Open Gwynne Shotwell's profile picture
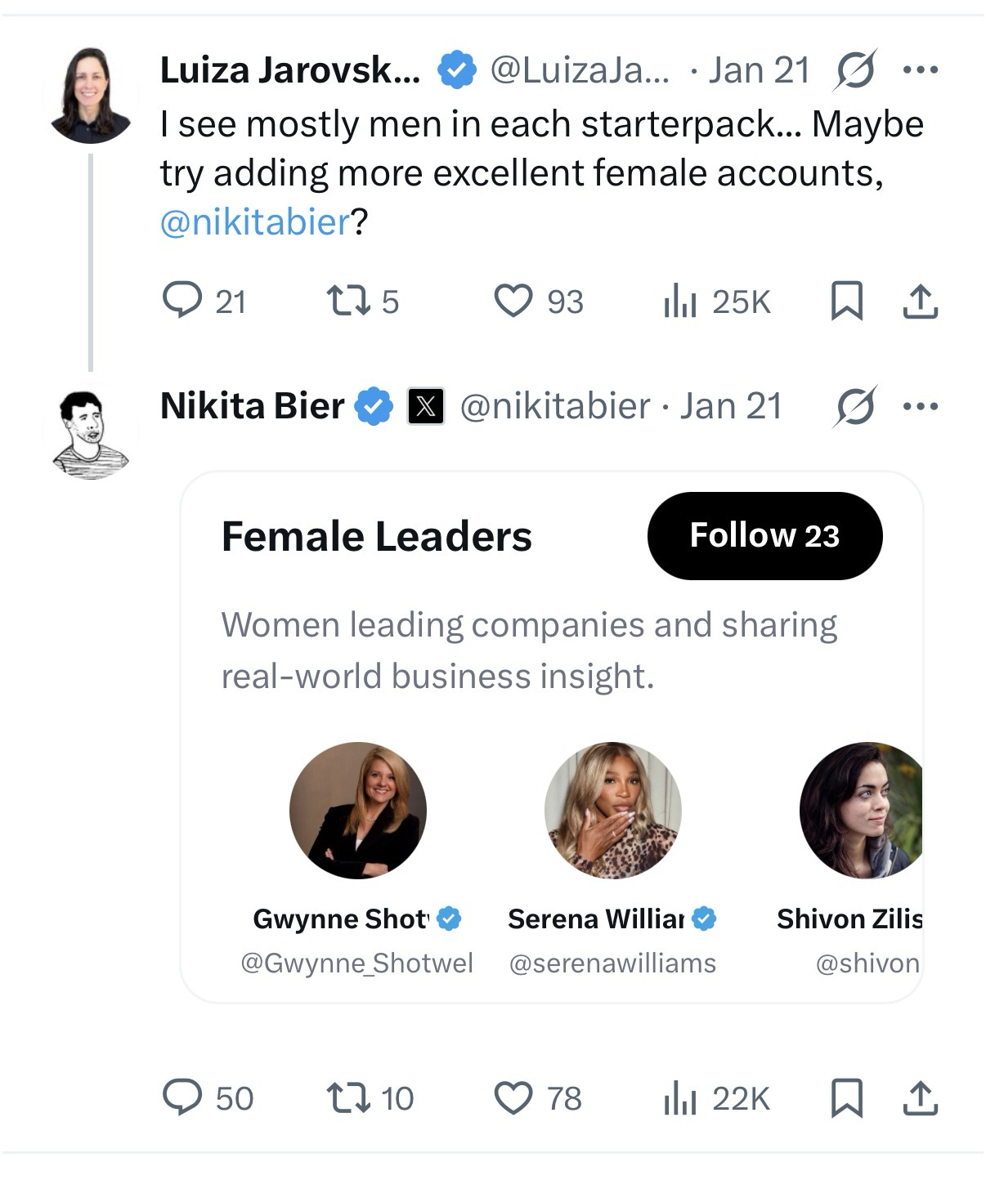 pos(358,811)
